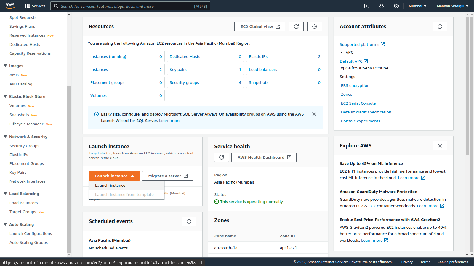Refresh the Service health status
Viewport: 474px width, 266px height.
(x=221, y=157)
